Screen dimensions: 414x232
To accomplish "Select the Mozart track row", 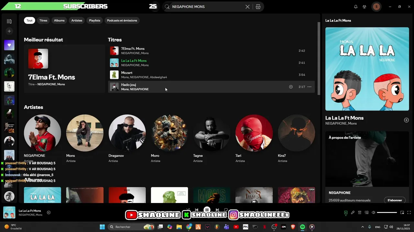I will pos(211,75).
